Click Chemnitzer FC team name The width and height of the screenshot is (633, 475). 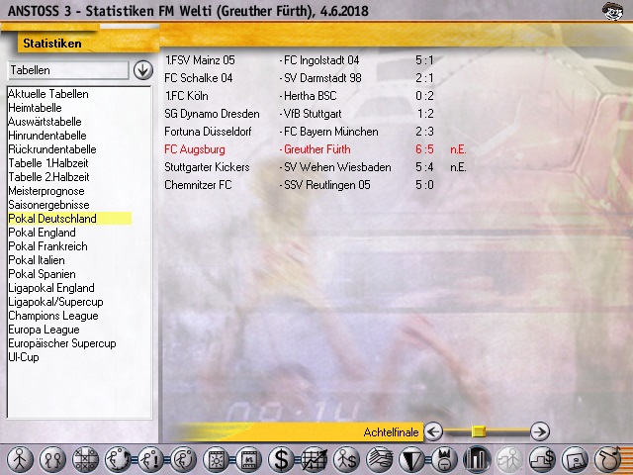[198, 185]
